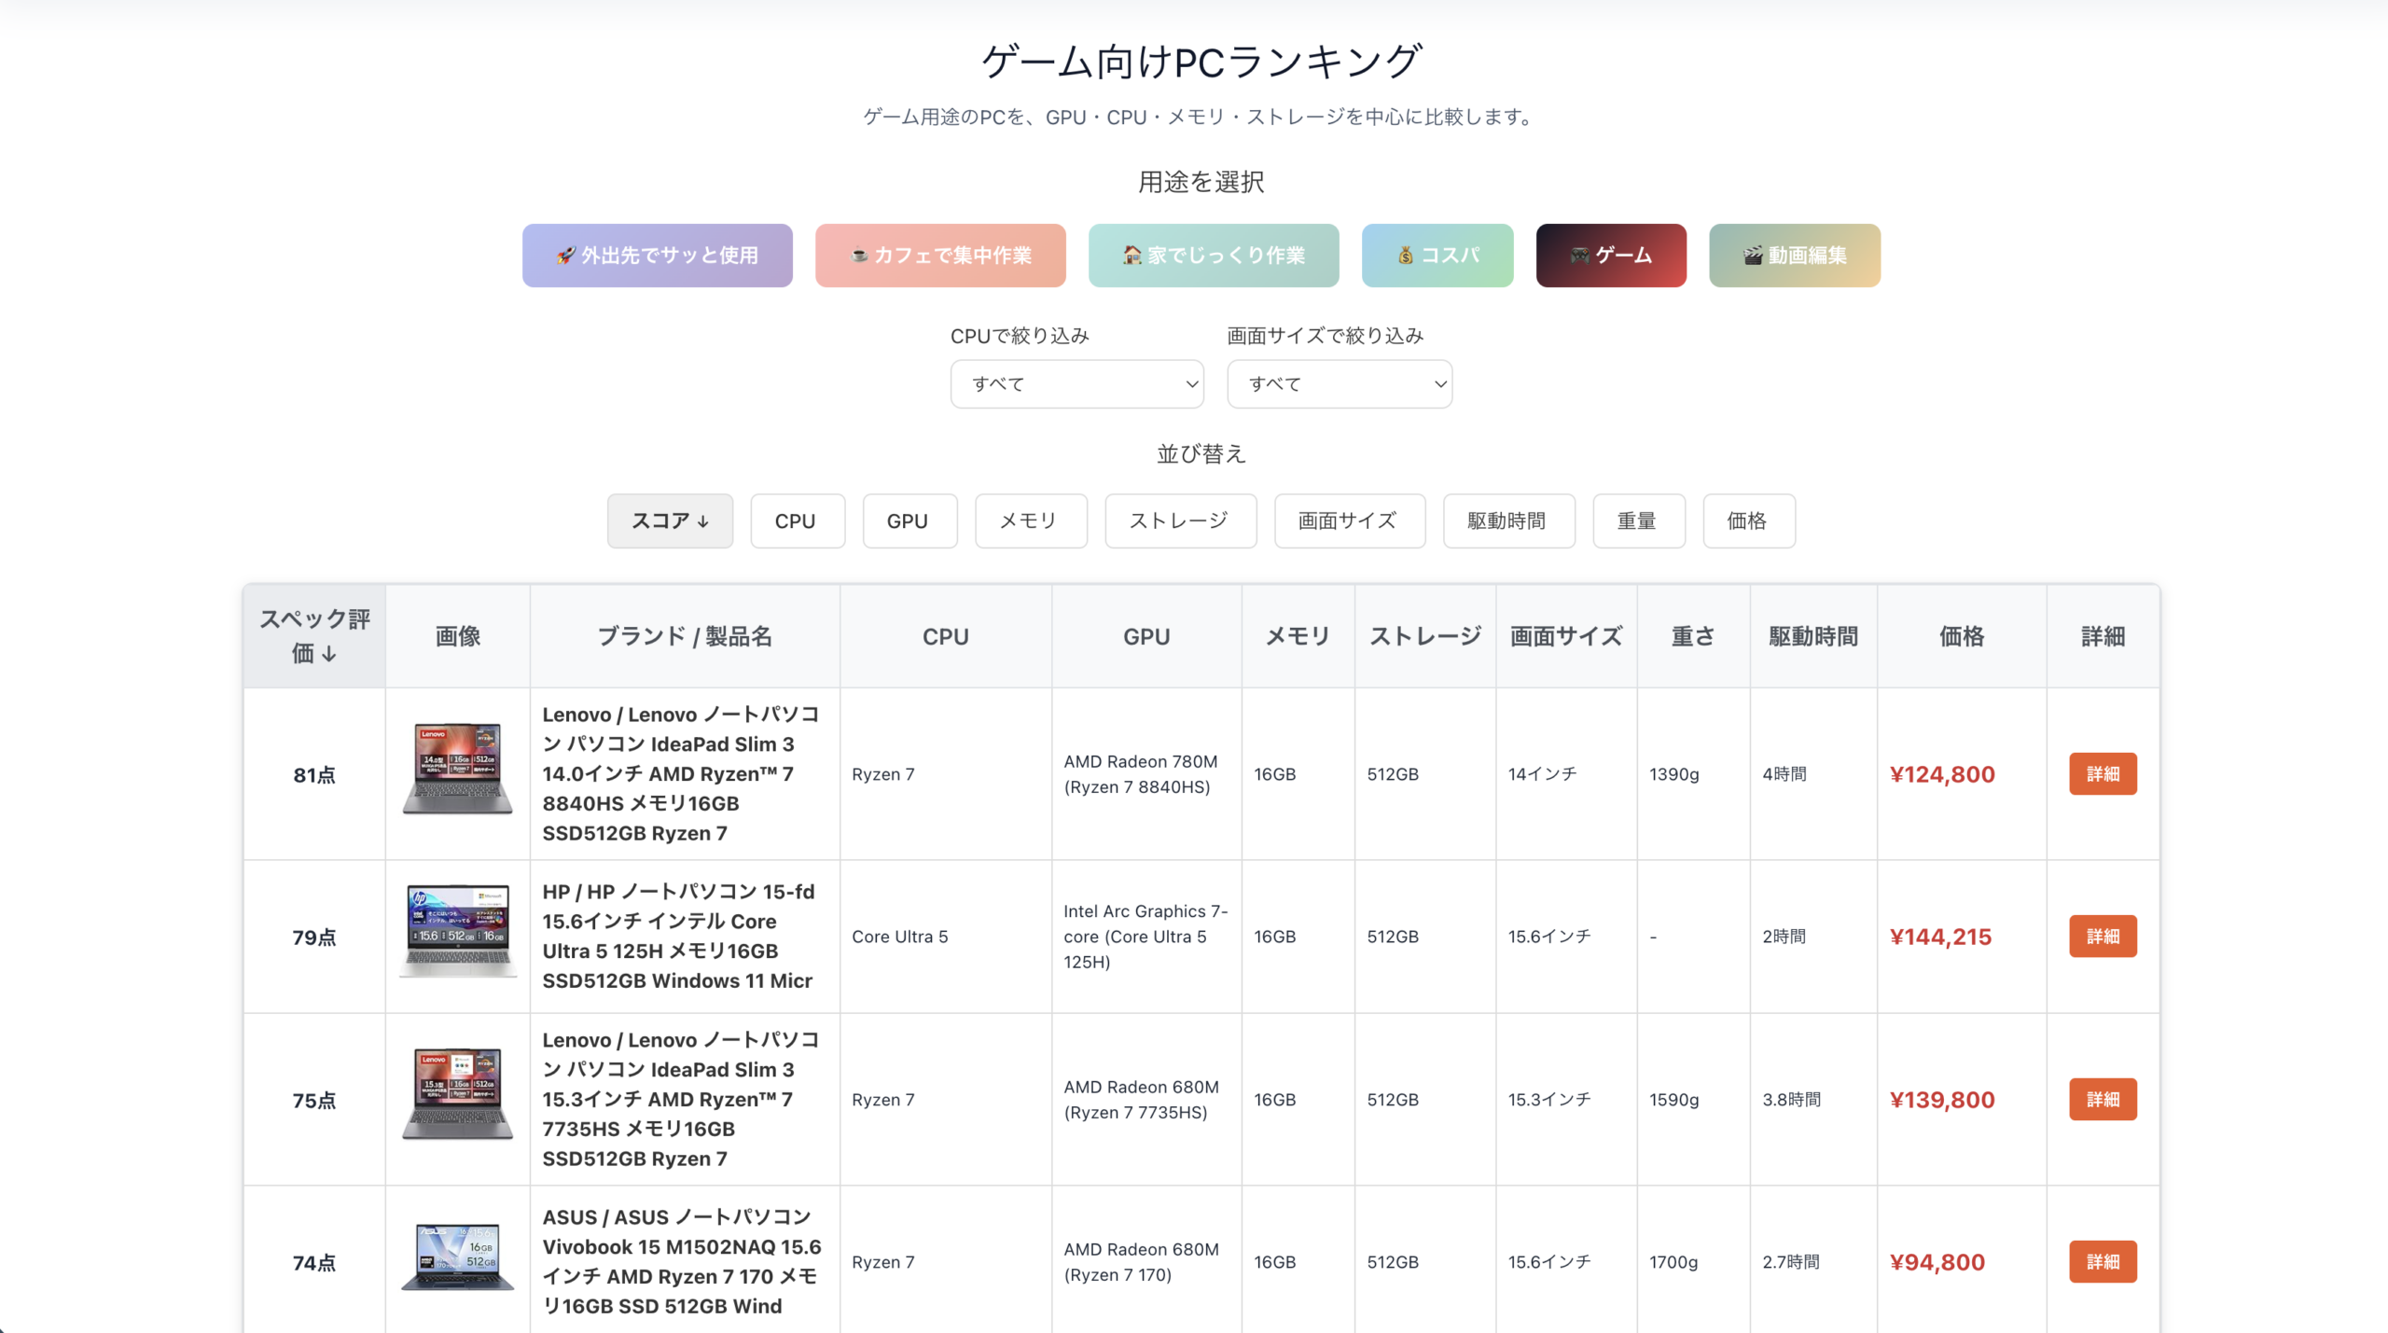The width and height of the screenshot is (2388, 1333).
Task: Click the 79点 score cell
Action: (x=314, y=937)
